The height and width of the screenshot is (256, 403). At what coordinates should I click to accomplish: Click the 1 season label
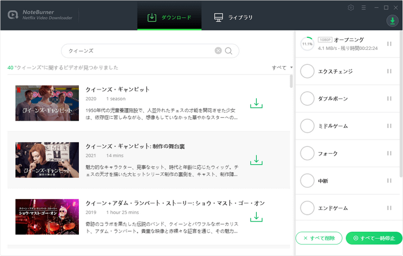(116, 99)
